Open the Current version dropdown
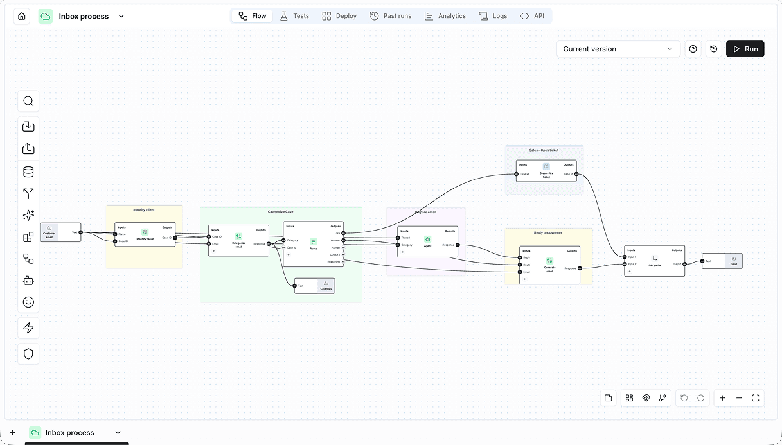 click(618, 49)
